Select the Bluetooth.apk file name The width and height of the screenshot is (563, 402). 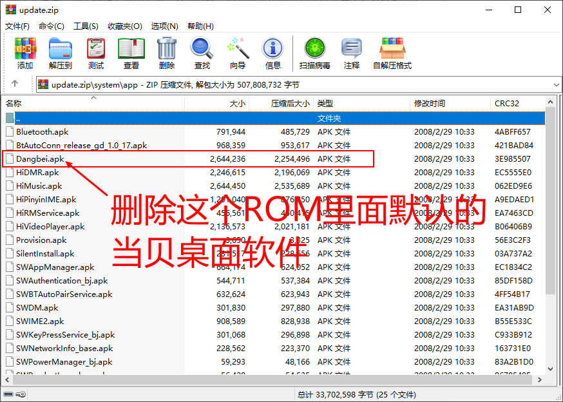click(x=43, y=132)
